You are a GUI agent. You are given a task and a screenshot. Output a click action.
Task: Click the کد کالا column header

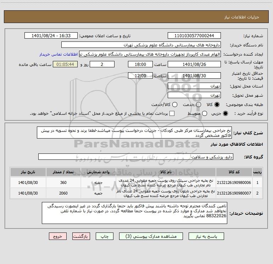coord(234,172)
